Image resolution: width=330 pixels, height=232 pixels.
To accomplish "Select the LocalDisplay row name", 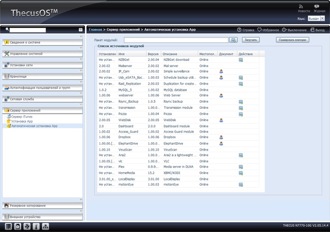I will 126,179.
